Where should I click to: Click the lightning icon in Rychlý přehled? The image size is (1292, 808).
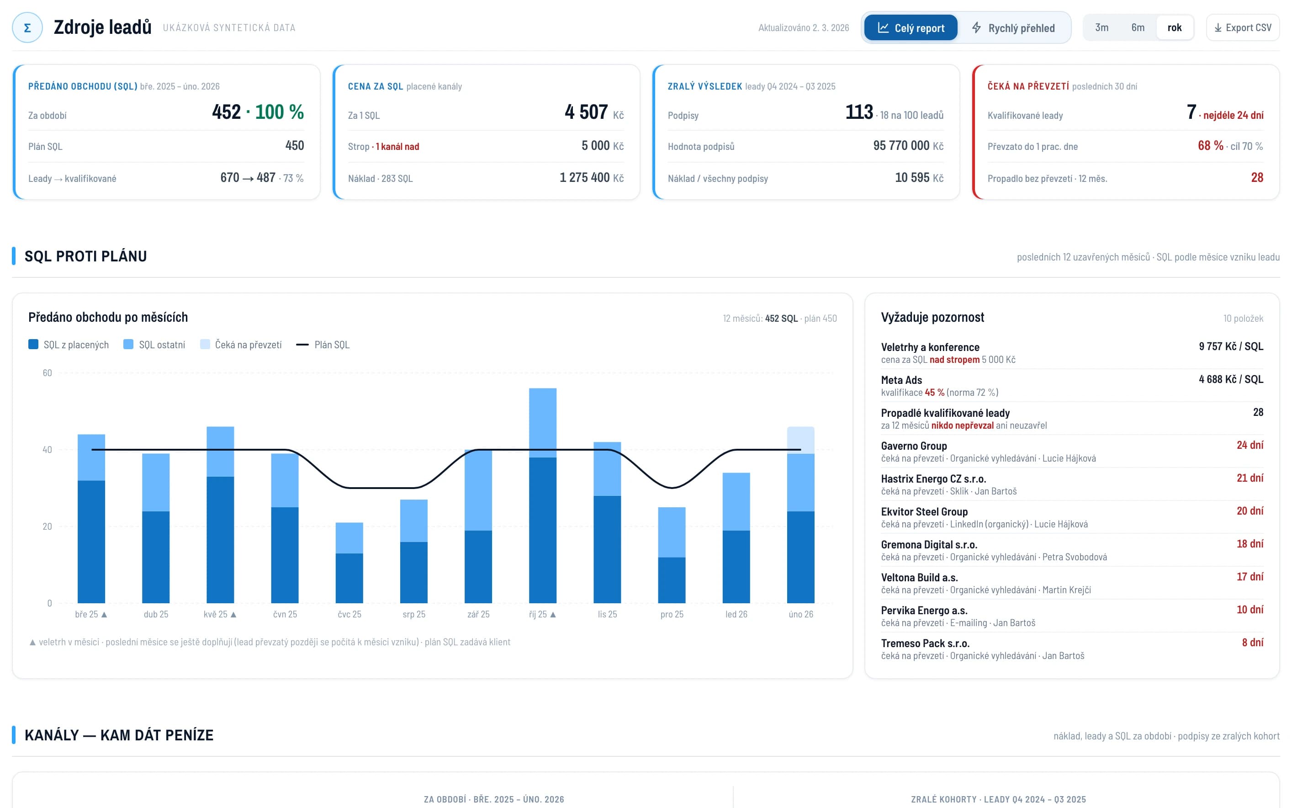976,28
